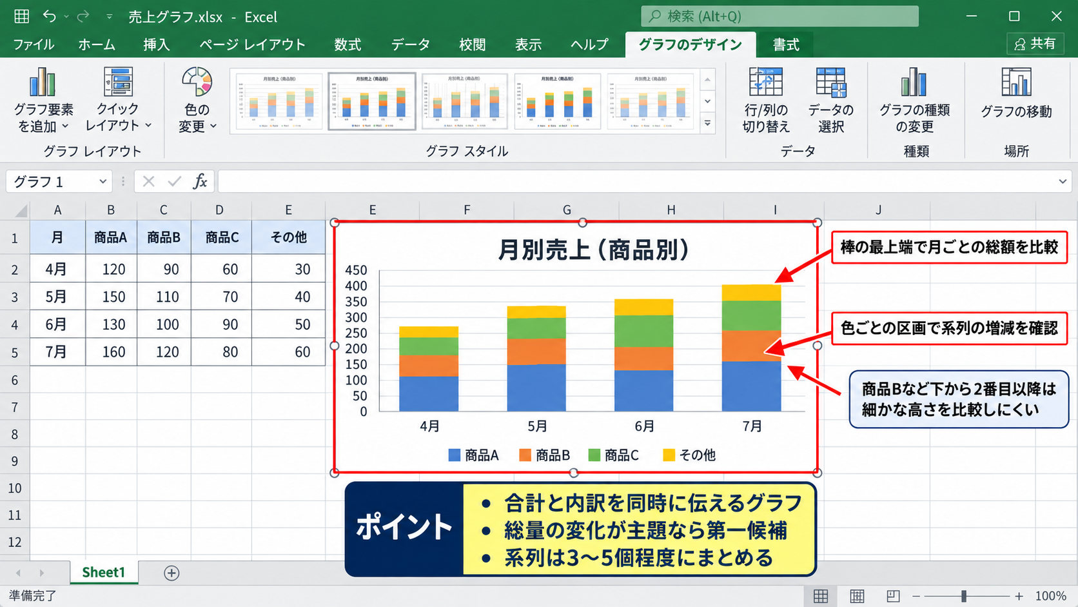Screen dimensions: 1078x607
Task: Click the 100% zoom level
Action: tap(1050, 597)
